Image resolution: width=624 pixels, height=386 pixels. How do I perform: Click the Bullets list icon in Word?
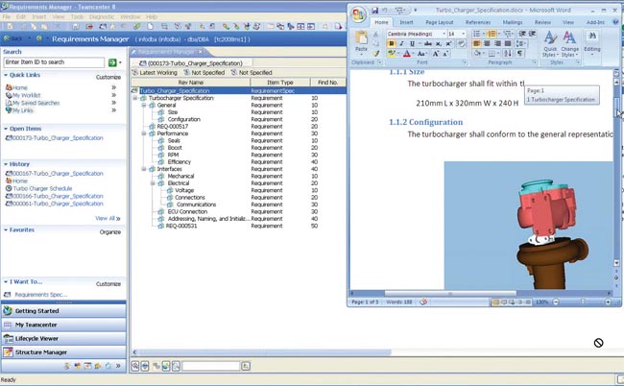pyautogui.click(x=477, y=34)
